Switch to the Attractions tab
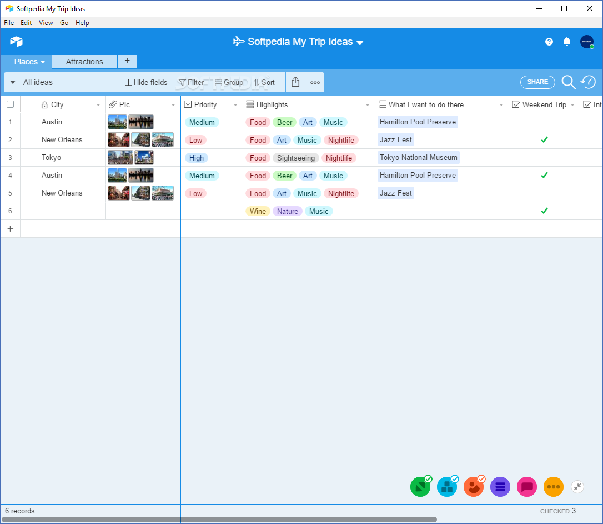The height and width of the screenshot is (524, 603). click(84, 62)
